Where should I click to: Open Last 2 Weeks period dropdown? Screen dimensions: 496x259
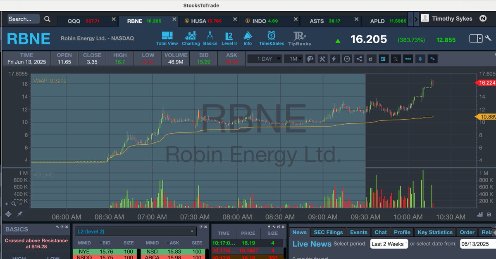coord(389,244)
